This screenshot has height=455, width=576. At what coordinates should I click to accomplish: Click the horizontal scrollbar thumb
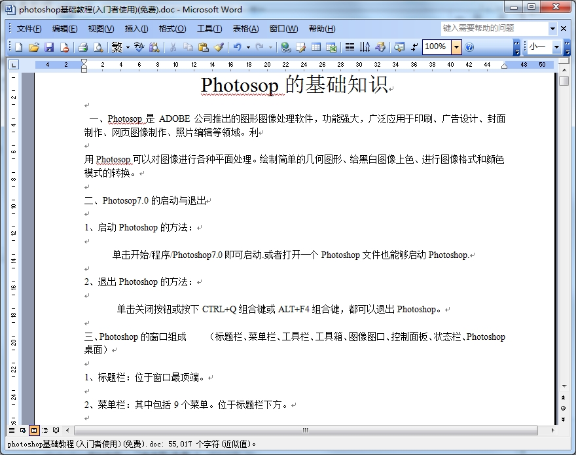(x=306, y=430)
